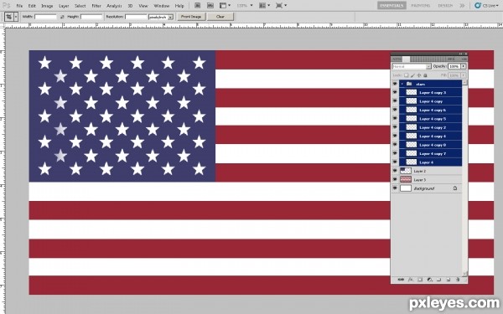Open the Layers panel flyout menu

click(464, 59)
